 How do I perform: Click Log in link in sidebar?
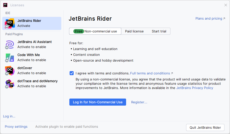click(9, 116)
